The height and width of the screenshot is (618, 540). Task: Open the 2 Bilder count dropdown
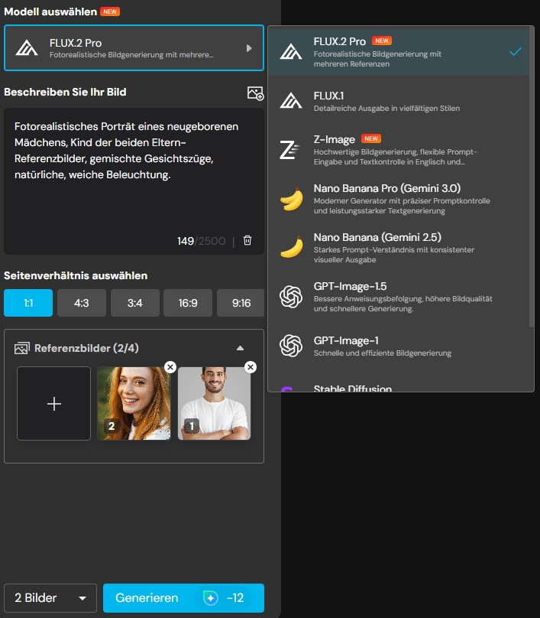point(50,598)
